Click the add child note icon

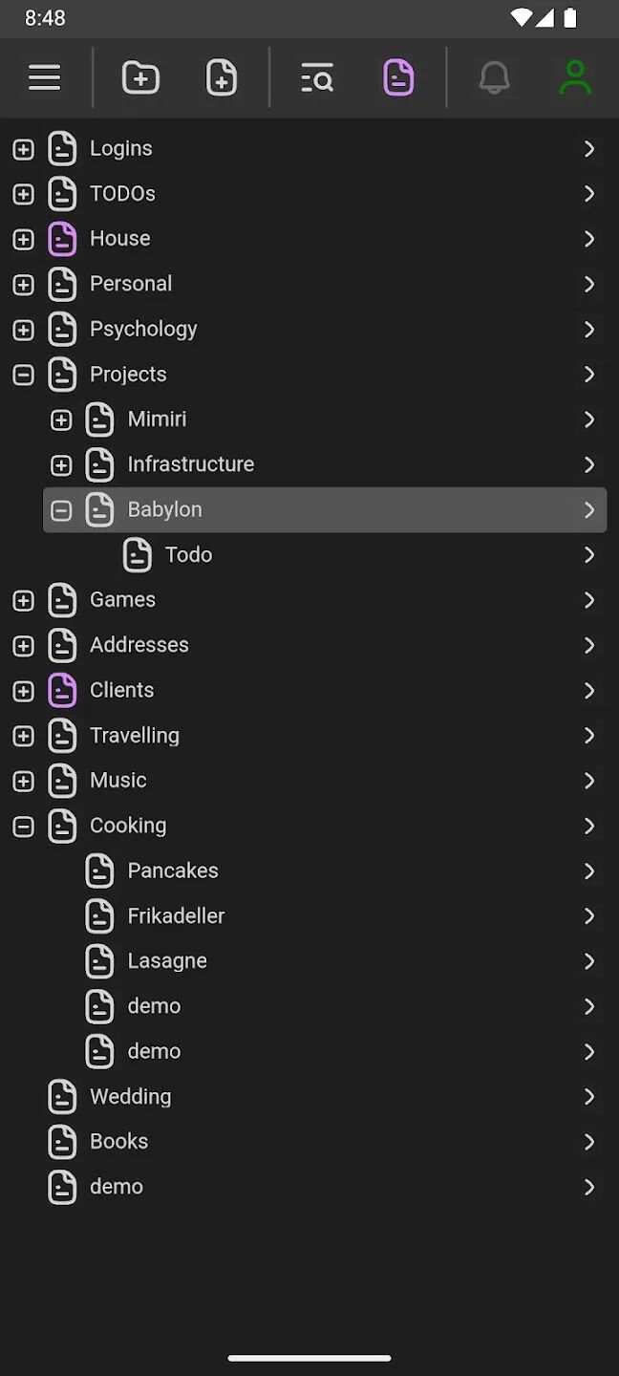point(222,77)
